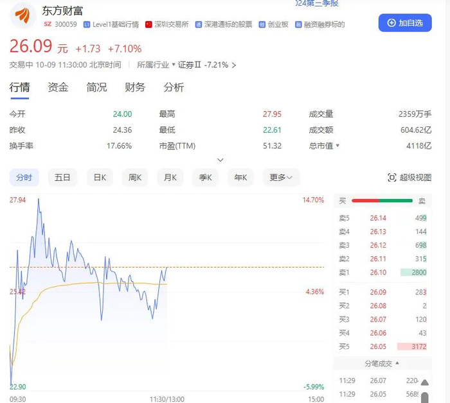Click the 市盈(TTM) value 51.32

tap(272, 146)
